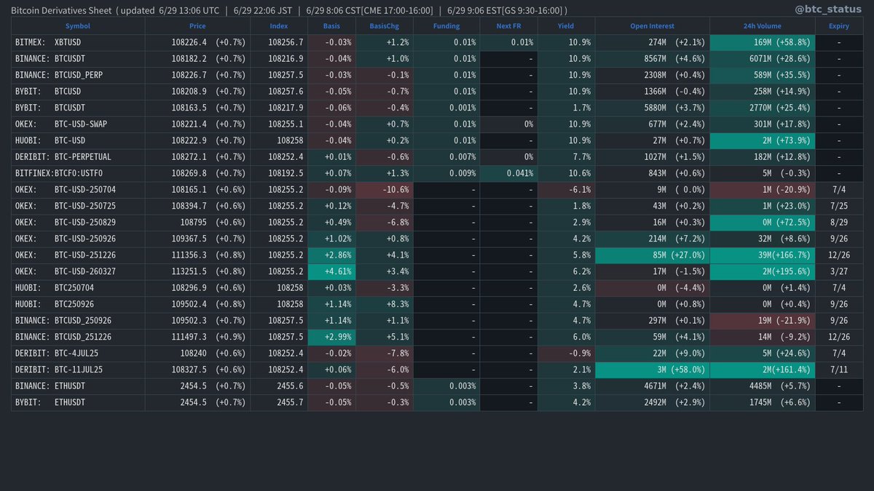Click the 169M (+58.8%) volume cell
This screenshot has height=491, width=874.
click(763, 42)
